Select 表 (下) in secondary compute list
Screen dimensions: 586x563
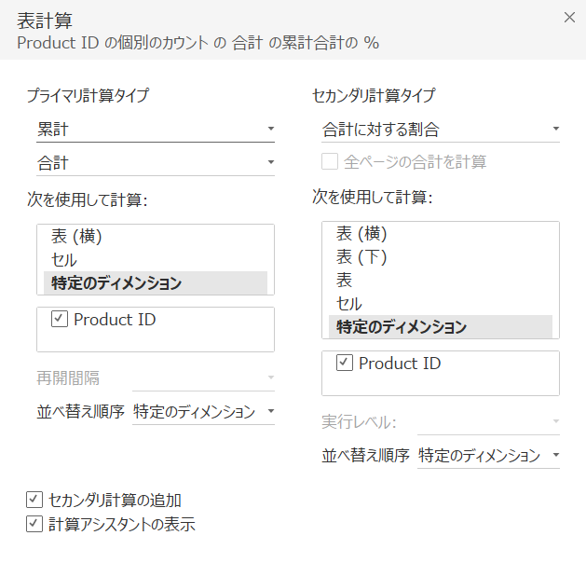[361, 256]
